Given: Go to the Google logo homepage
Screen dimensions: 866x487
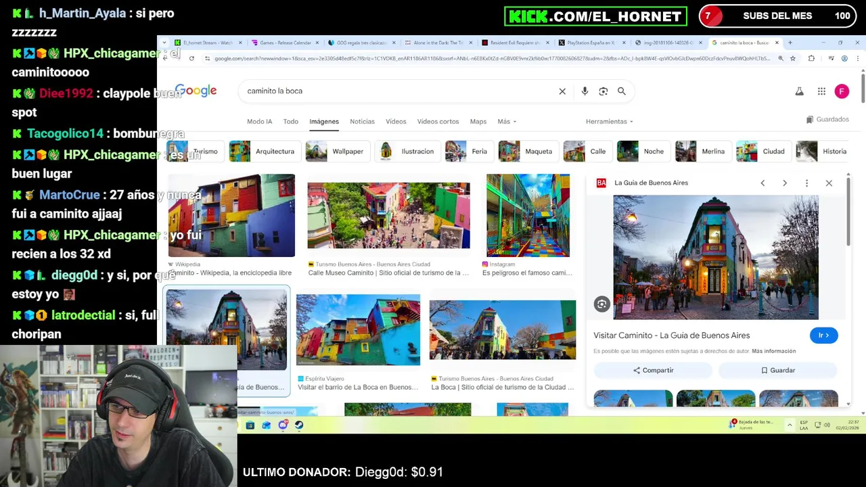Looking at the screenshot, I should tap(196, 91).
